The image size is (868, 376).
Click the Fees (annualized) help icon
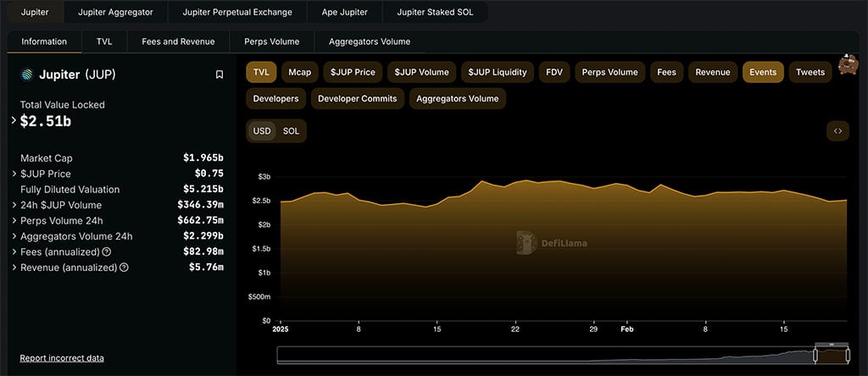[x=107, y=252]
